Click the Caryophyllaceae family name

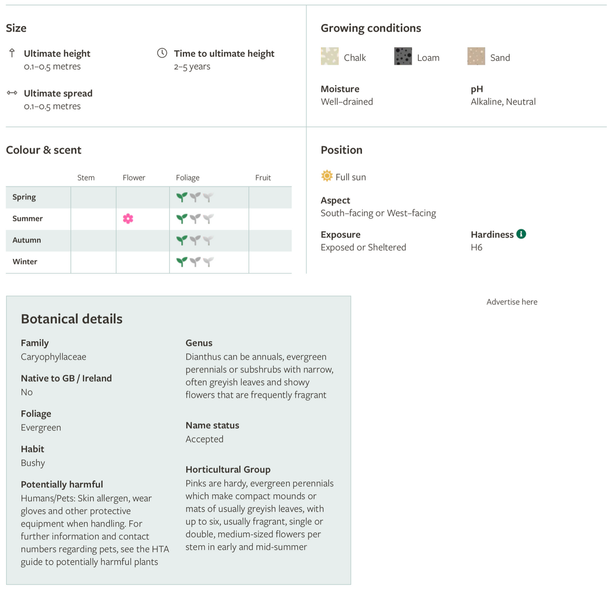53,357
